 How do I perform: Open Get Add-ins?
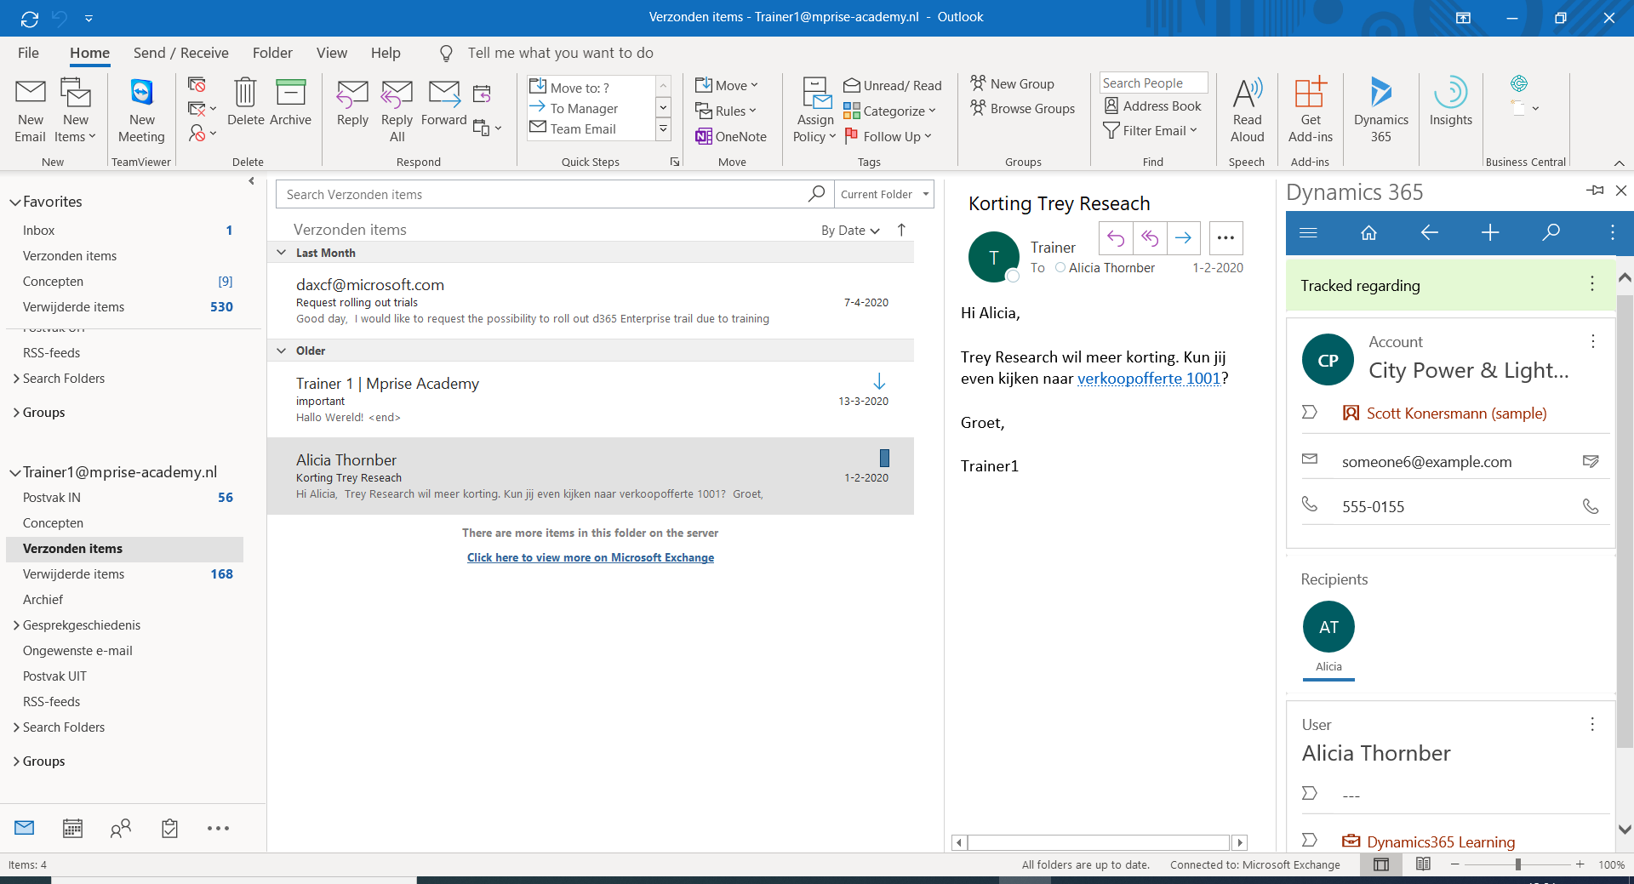[x=1311, y=111]
